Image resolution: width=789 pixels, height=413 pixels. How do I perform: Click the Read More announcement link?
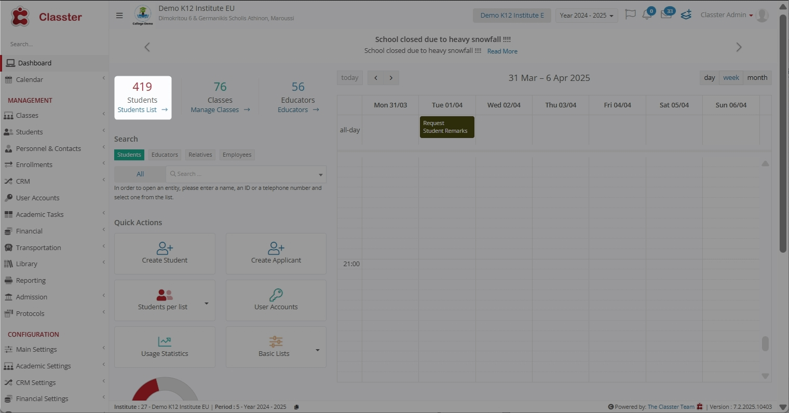[x=502, y=51]
